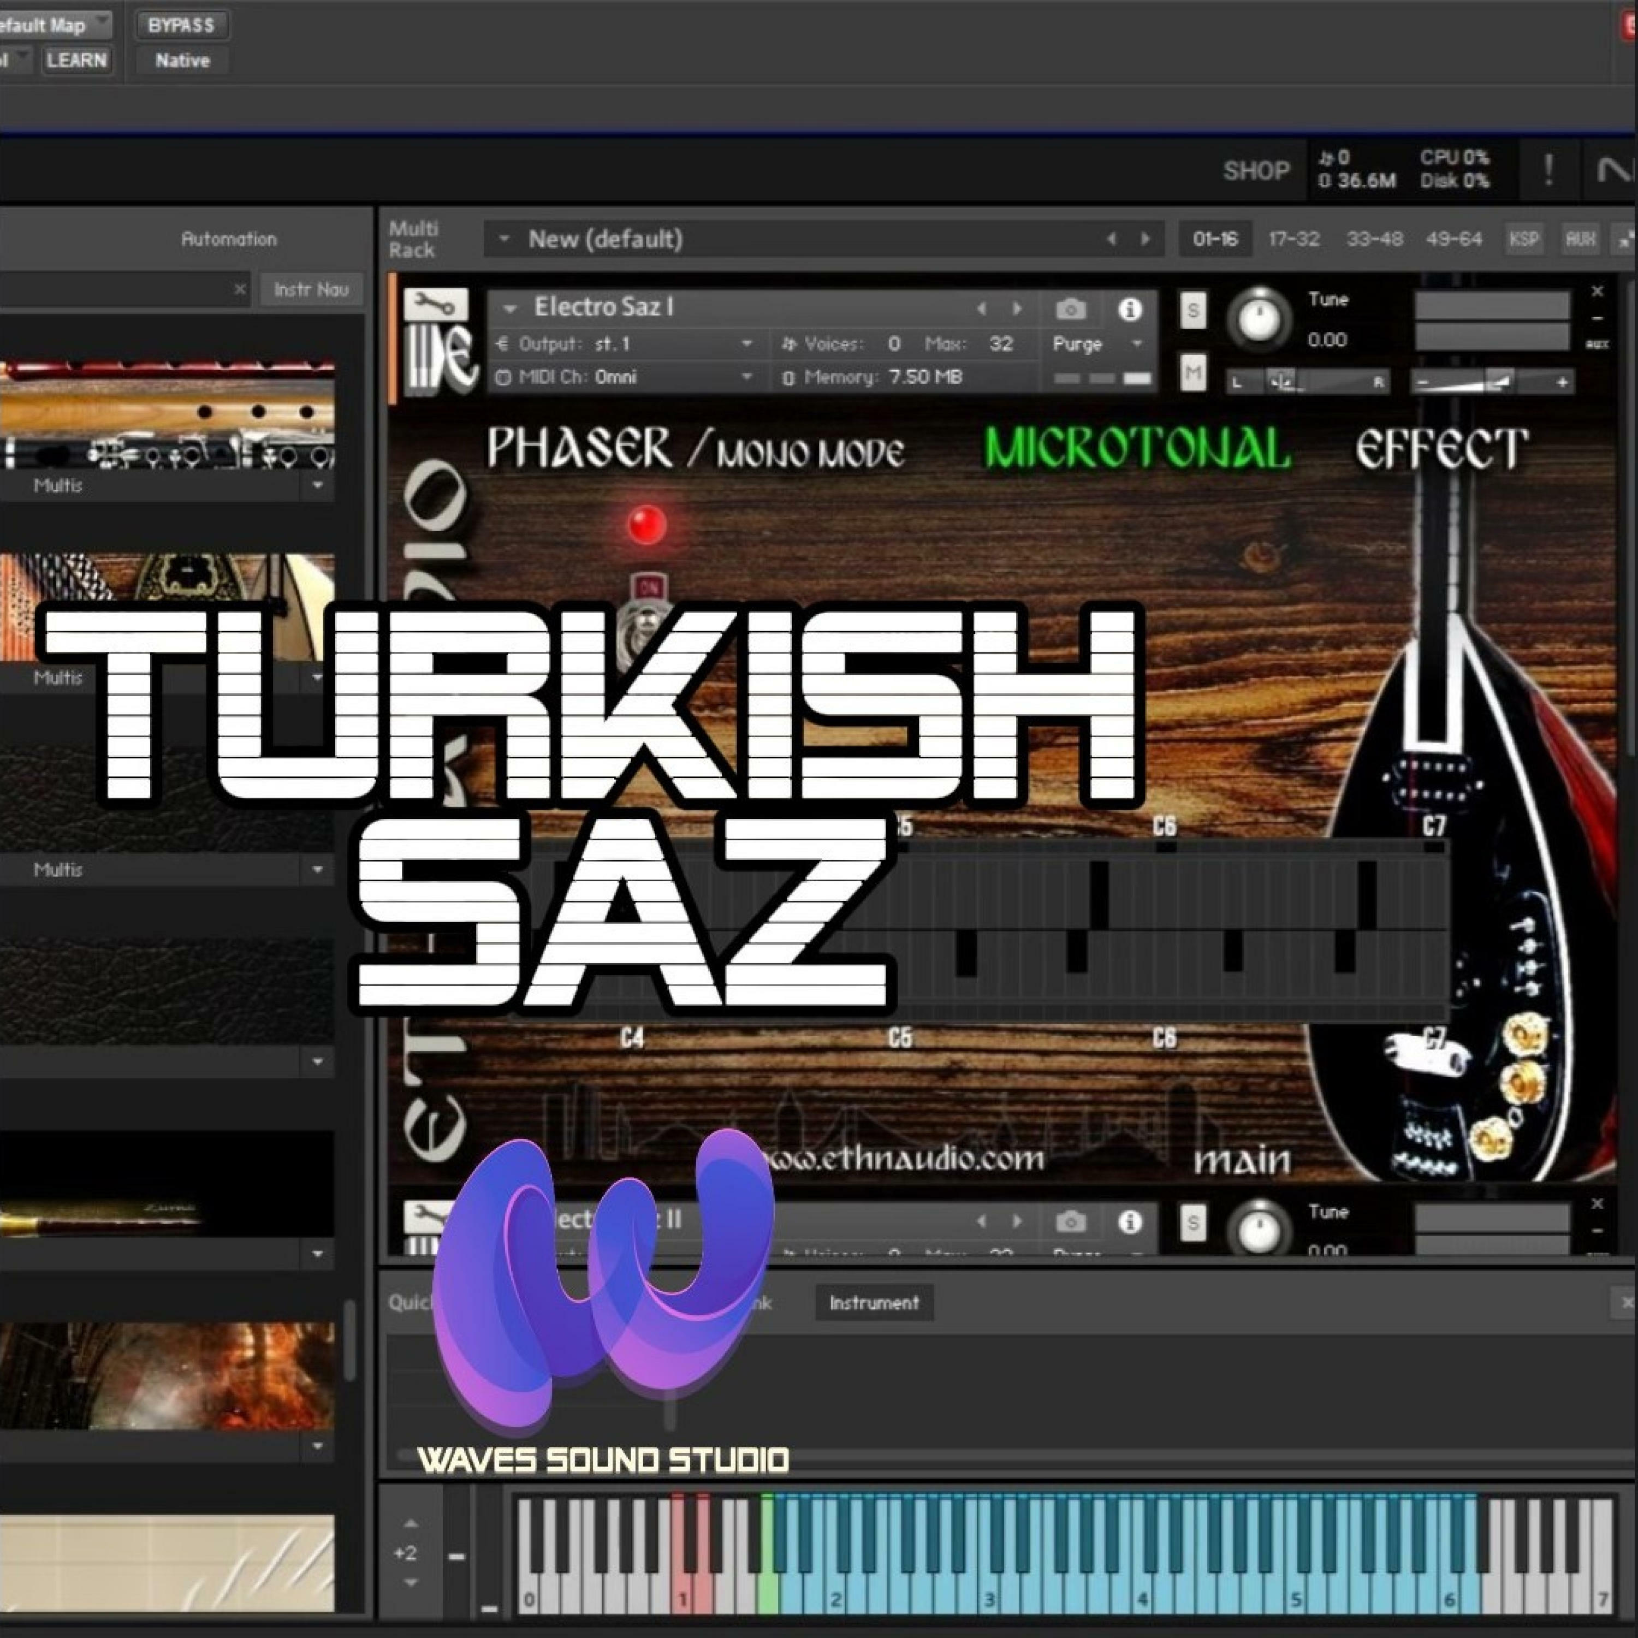Click the BYPASS button

pyautogui.click(x=181, y=26)
